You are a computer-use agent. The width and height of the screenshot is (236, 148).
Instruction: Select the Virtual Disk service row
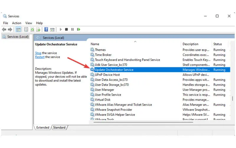click(x=160, y=99)
